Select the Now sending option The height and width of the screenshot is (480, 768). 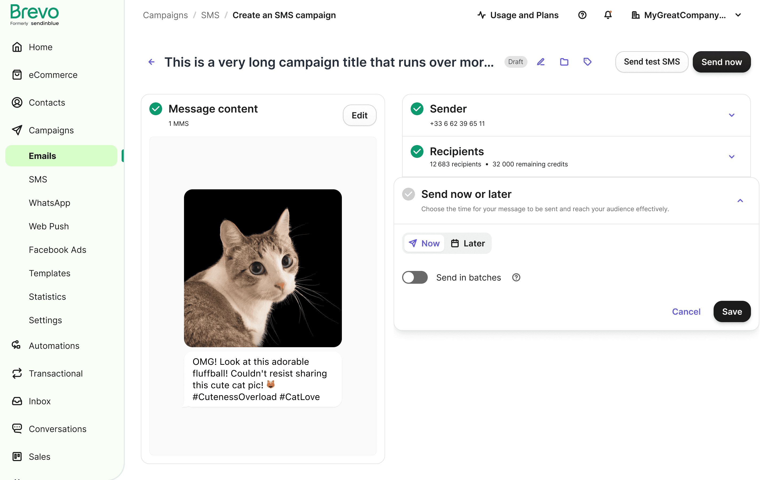[x=424, y=243]
